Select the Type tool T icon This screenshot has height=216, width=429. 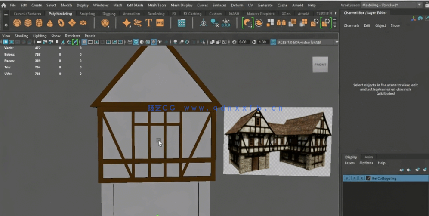coord(148,23)
